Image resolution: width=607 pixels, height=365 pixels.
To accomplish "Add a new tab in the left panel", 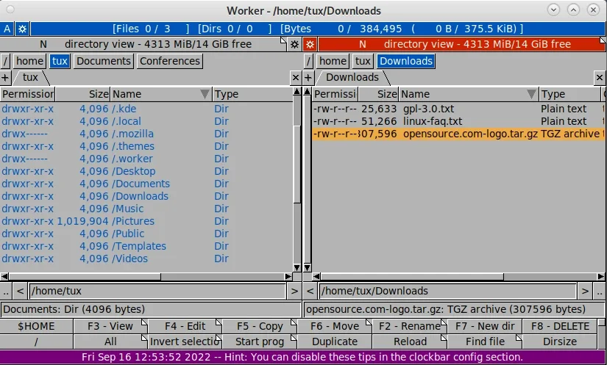I will coord(5,77).
